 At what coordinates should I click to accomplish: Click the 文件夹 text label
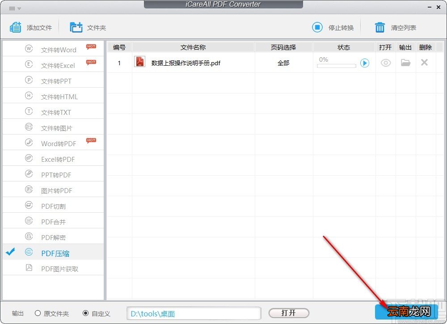coord(97,28)
